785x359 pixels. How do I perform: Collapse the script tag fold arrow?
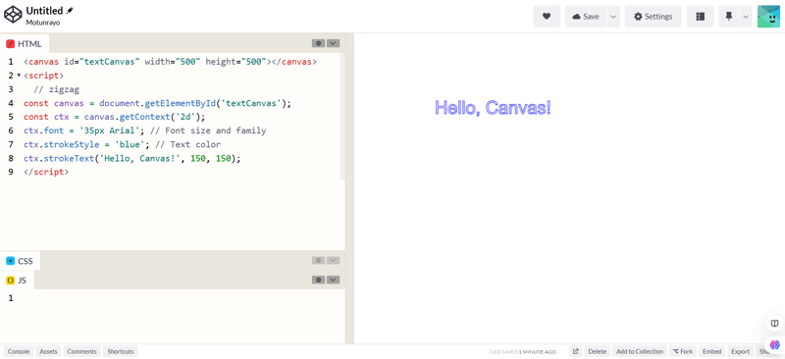(19, 76)
